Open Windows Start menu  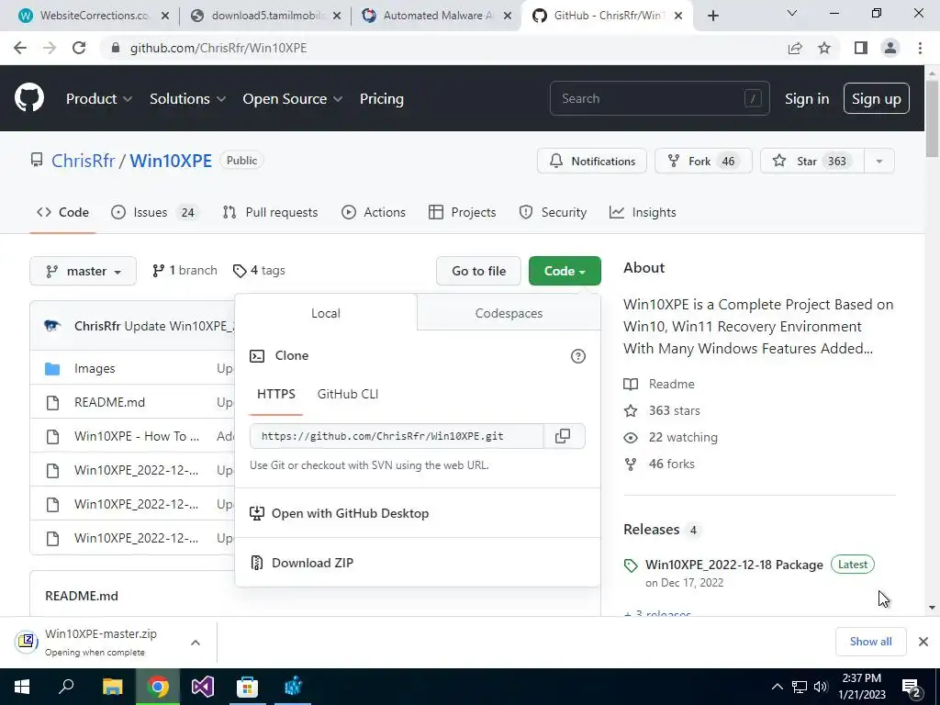pos(22,687)
